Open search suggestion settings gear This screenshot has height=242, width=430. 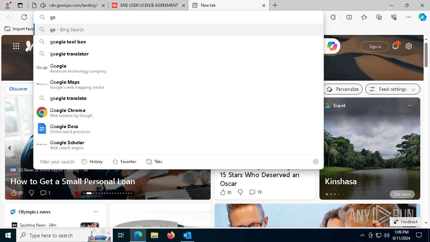click(315, 162)
